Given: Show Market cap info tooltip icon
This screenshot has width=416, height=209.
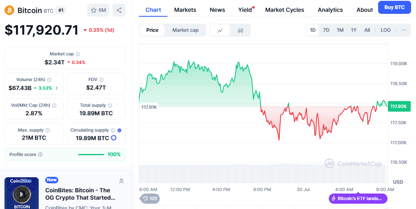Looking at the screenshot, I should [x=78, y=54].
